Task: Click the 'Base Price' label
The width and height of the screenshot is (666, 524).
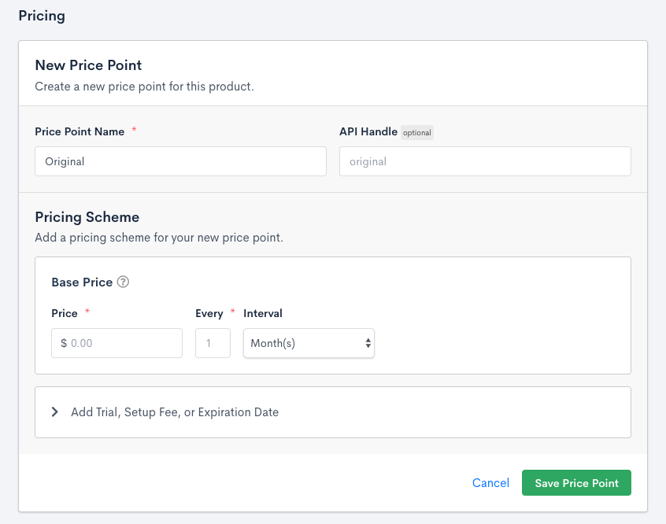Action: point(82,282)
